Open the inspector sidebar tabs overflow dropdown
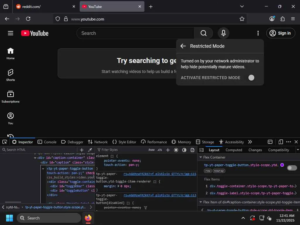Viewport: 300px width, 225px height. [x=298, y=150]
